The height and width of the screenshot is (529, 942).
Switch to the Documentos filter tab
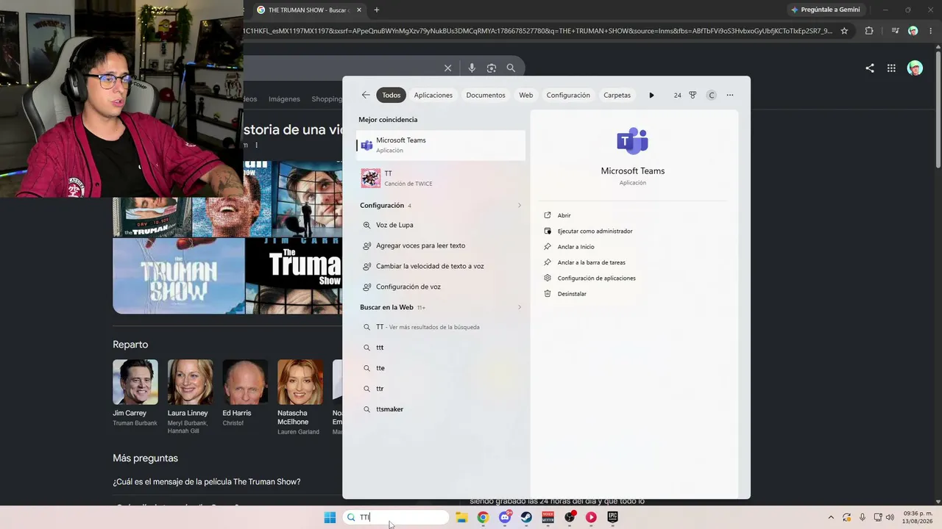click(486, 95)
